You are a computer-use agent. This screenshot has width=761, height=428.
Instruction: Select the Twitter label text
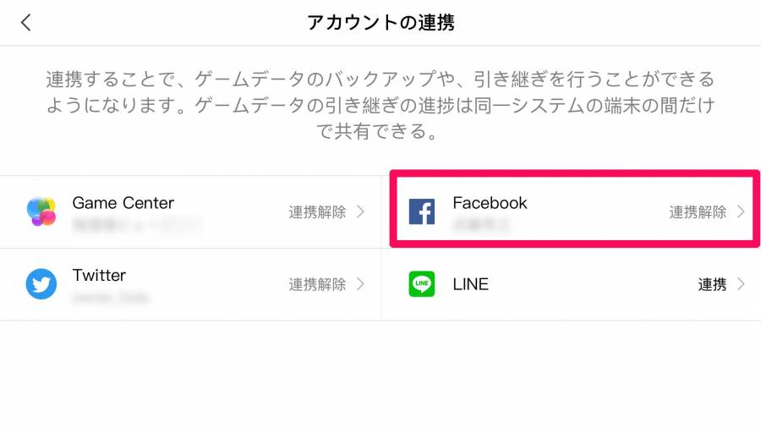tap(99, 275)
